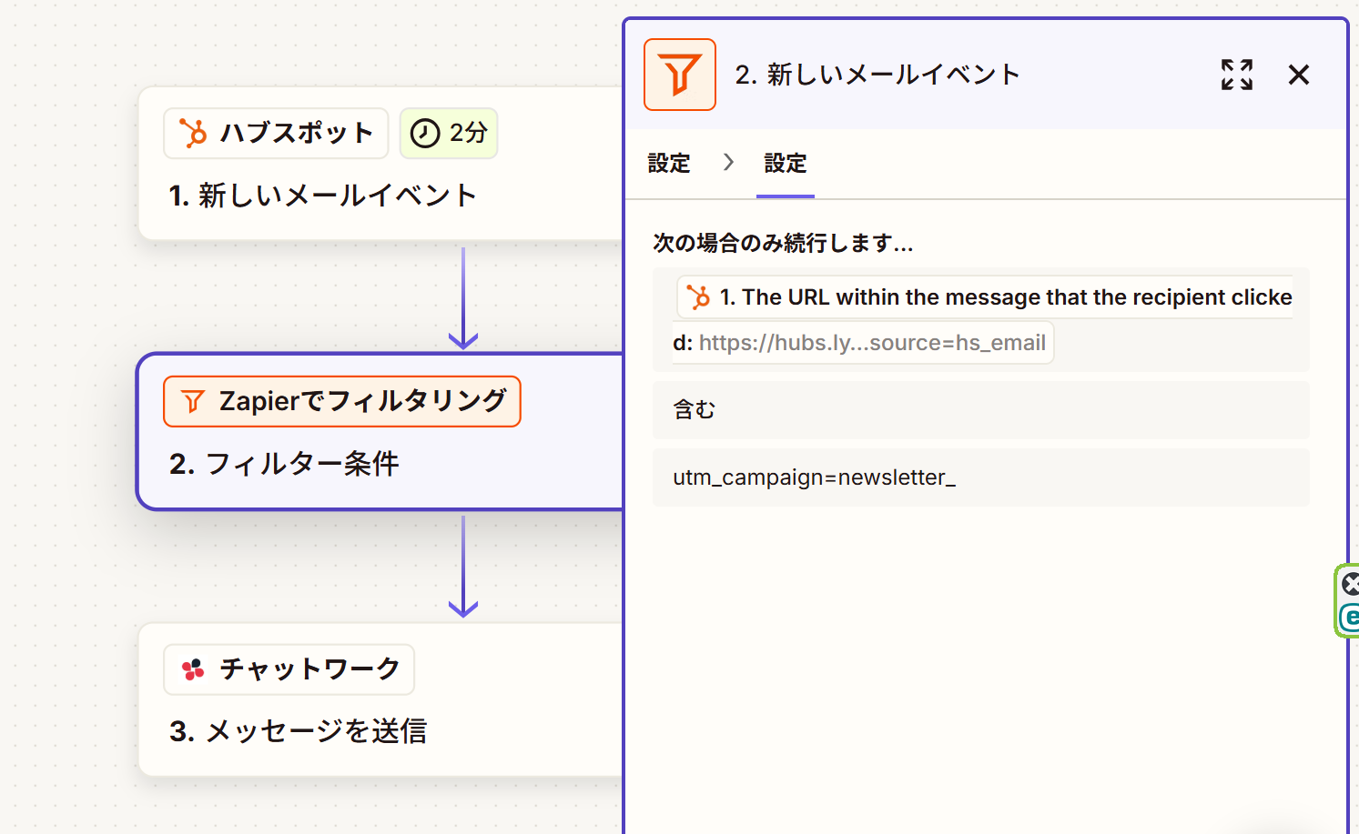The height and width of the screenshot is (834, 1359).
Task: Close the filter settings panel
Action: (1299, 75)
